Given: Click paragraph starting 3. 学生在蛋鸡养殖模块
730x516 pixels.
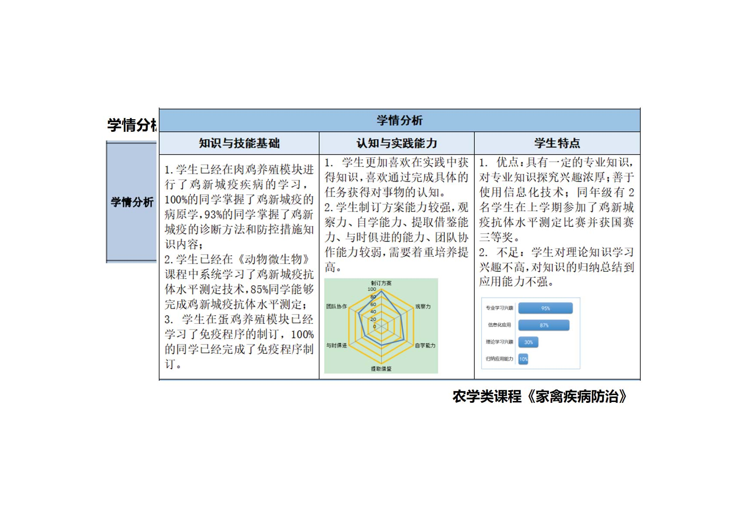Looking at the screenshot, I should tap(239, 342).
